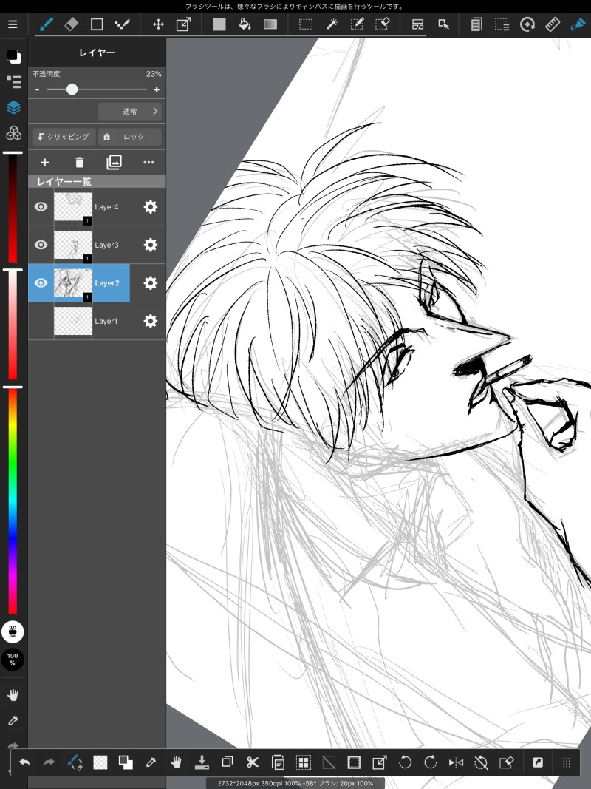Add an image layer from photos
Screen dimensions: 591x789
coord(114,162)
